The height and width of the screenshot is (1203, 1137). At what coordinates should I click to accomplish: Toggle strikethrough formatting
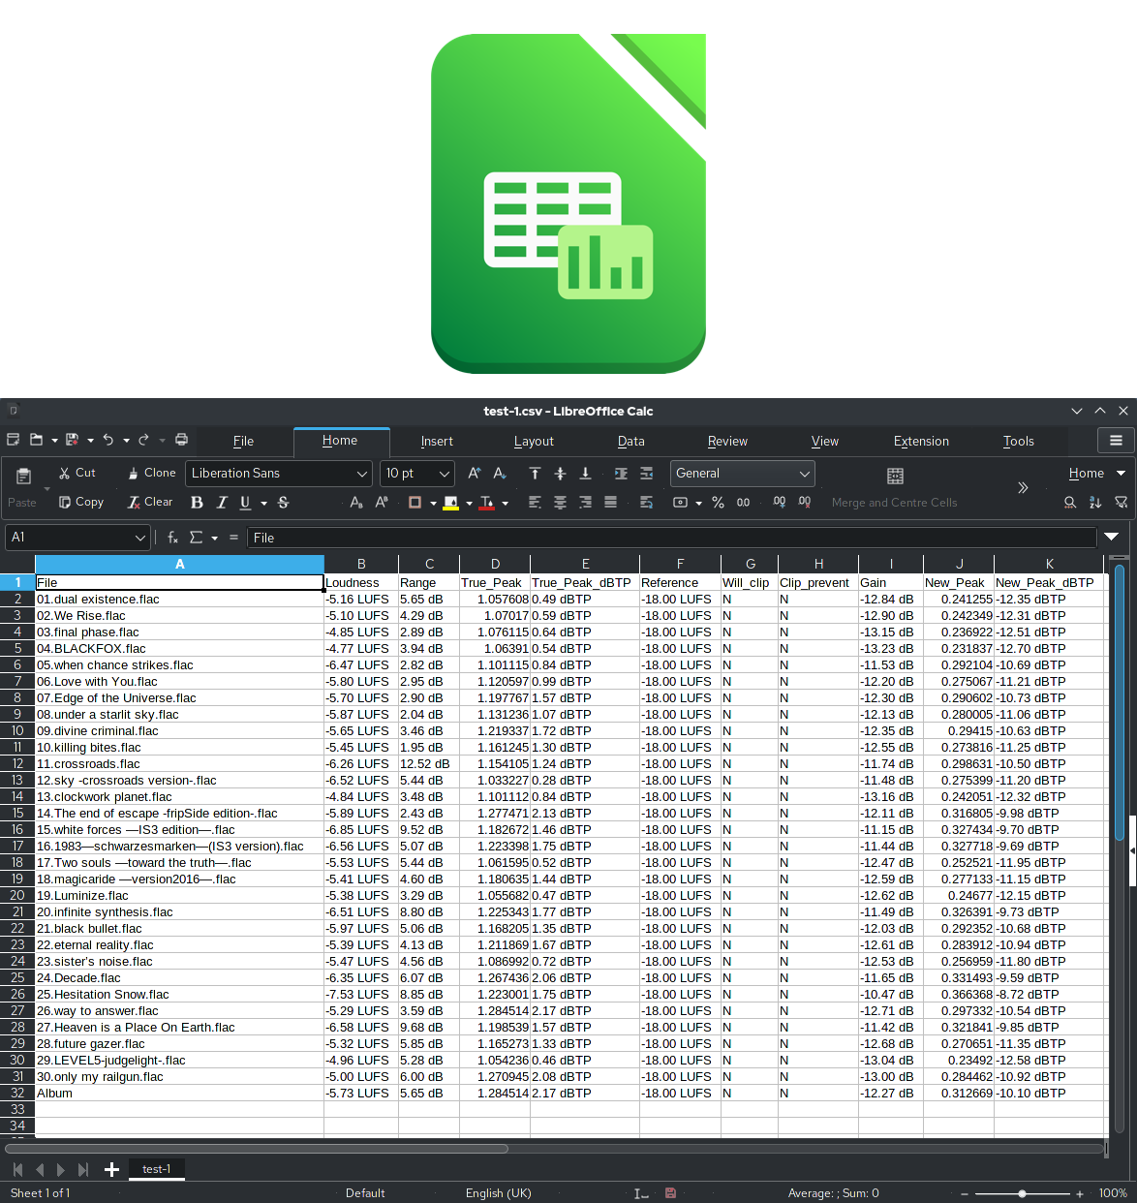[283, 503]
